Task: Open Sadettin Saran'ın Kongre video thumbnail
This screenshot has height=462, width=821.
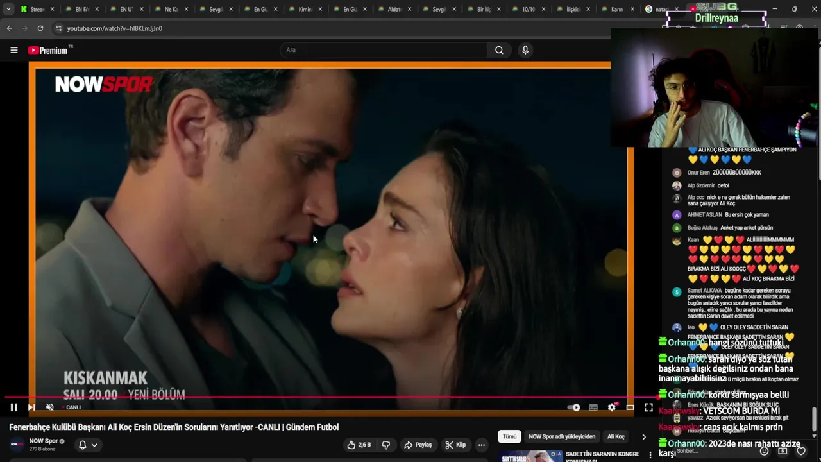Action: pyautogui.click(x=530, y=456)
